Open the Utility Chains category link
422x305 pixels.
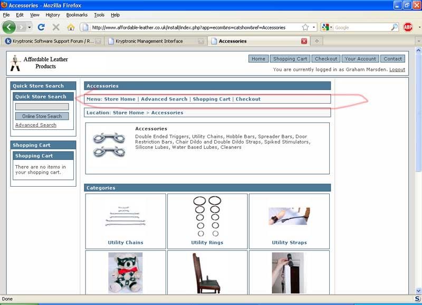pyautogui.click(x=126, y=242)
